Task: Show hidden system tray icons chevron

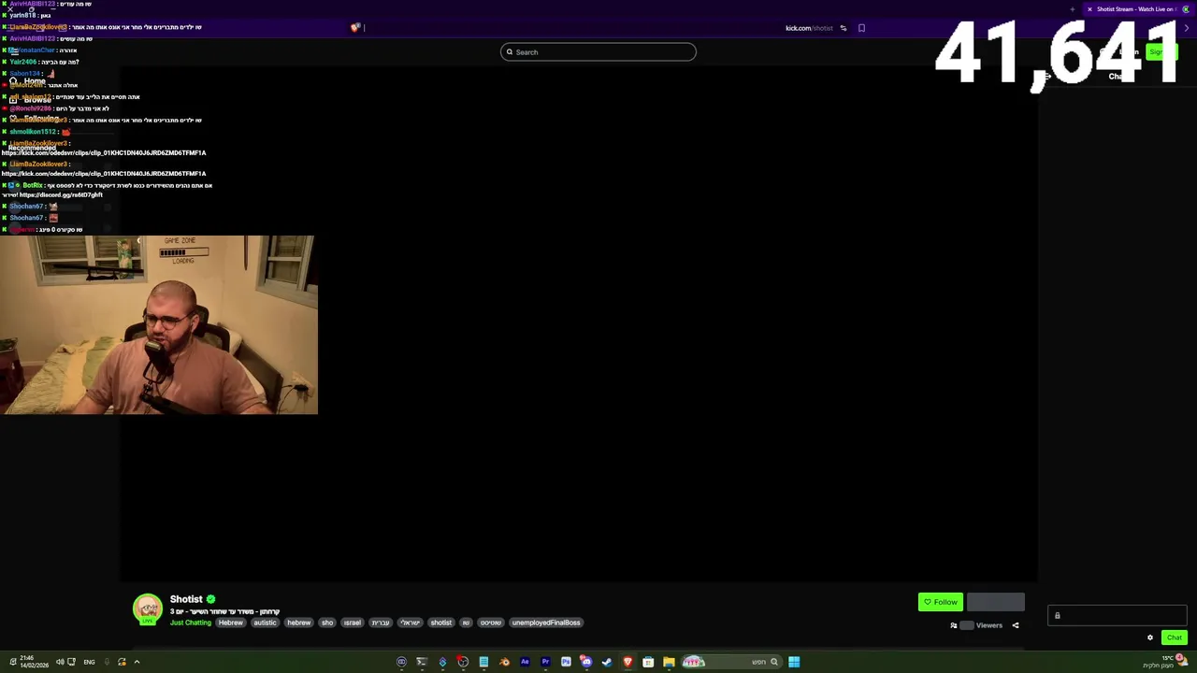Action: (x=137, y=662)
